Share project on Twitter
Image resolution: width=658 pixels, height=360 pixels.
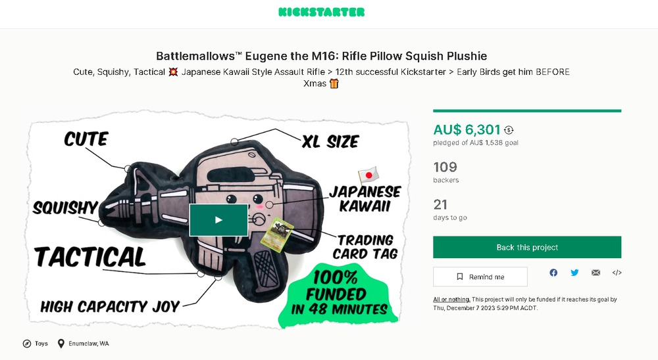574,273
